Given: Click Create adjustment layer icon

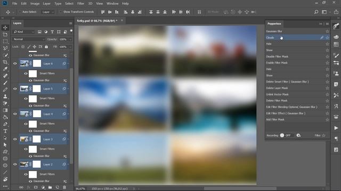Looking at the screenshot, I should point(43,187).
